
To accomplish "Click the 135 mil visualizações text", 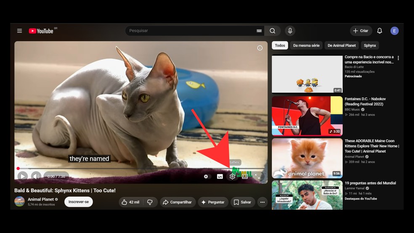I will (360, 71).
